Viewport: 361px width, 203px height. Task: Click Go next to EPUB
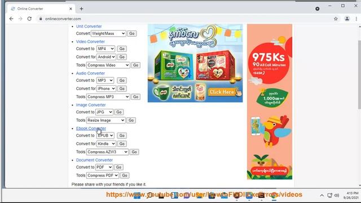(122, 135)
